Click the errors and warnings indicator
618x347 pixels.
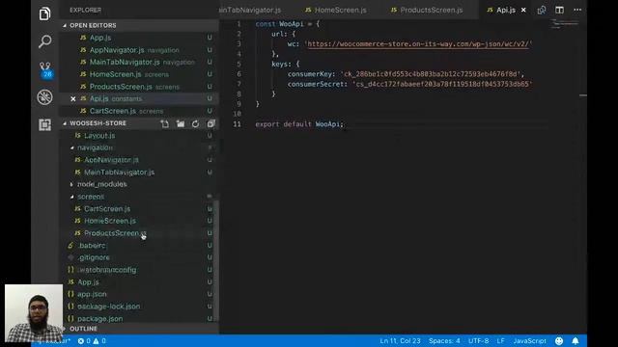click(x=92, y=341)
